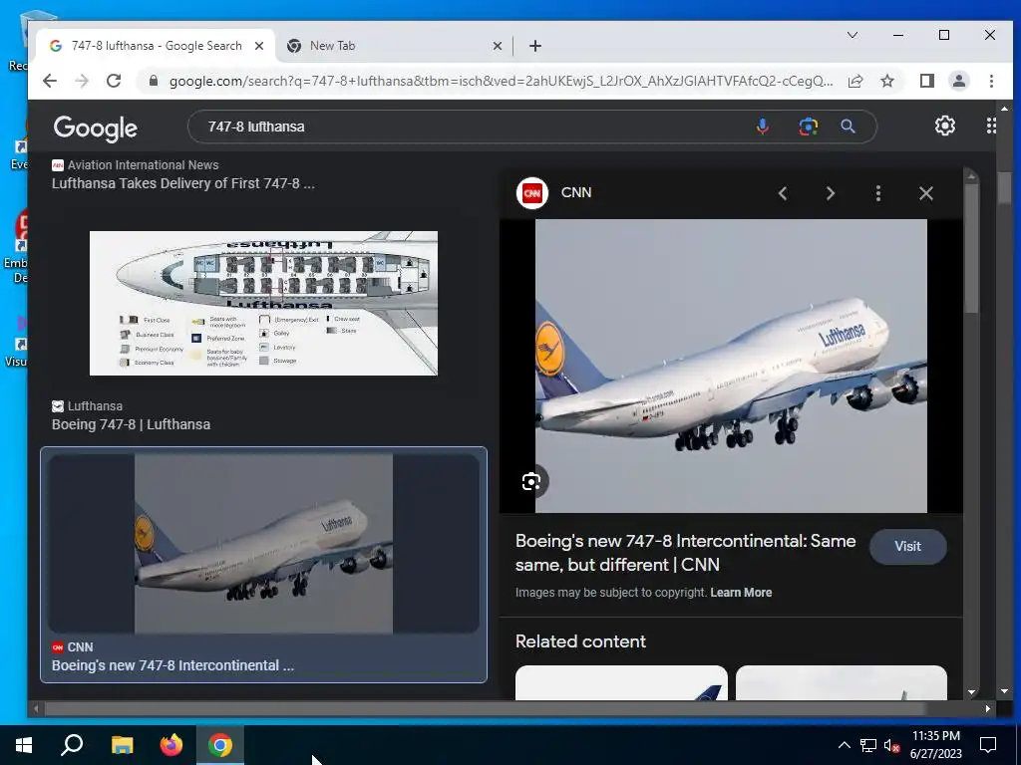Show previous image in the preview panel

(x=783, y=193)
